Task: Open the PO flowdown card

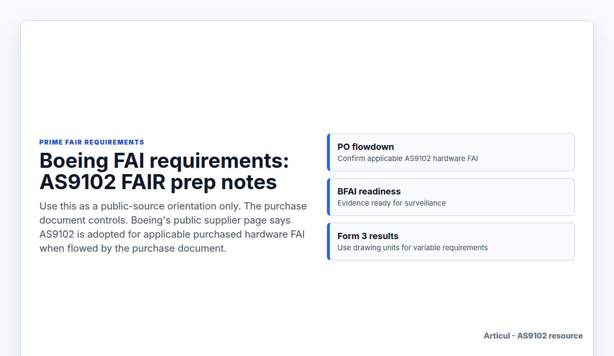Action: pos(451,152)
